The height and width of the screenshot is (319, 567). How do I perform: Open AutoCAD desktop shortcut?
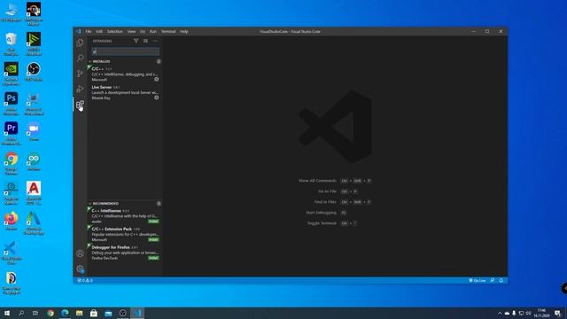34,193
